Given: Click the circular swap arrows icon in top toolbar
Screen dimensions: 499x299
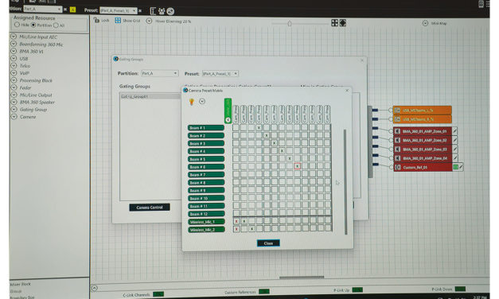Looking at the screenshot, I should coord(170,11).
